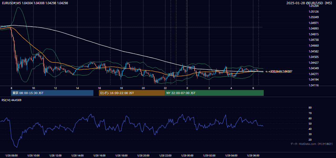Viewport: 336px width, 158px height.
Task: Click price axis value 1.04893
Action: point(314,28)
